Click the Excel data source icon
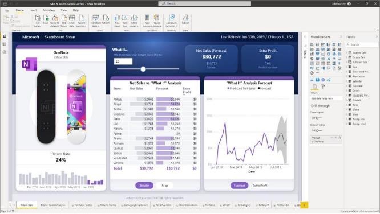This screenshot has width=380, height=214. pos(46,19)
